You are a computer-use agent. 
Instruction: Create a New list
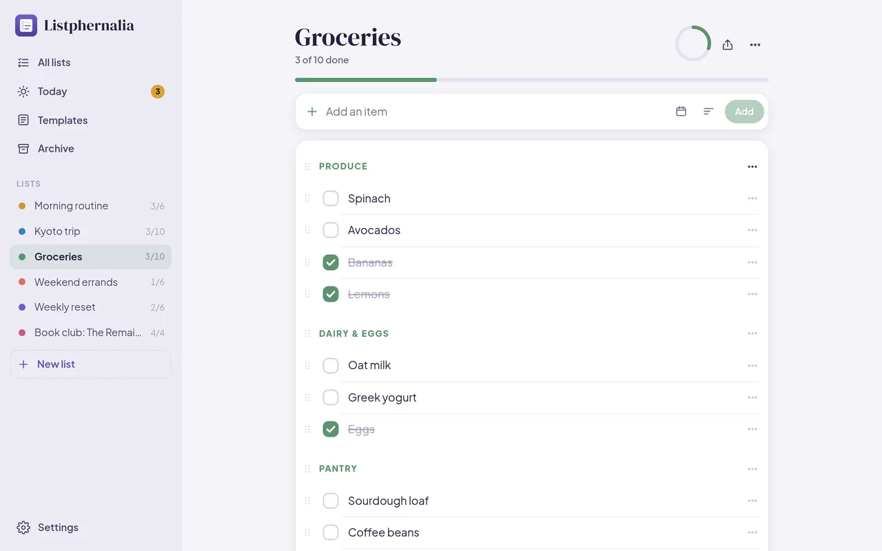90,364
